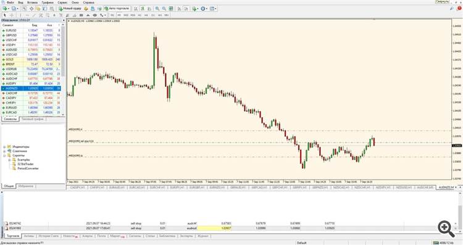Switch to line chart icon

pyautogui.click(x=149, y=9)
